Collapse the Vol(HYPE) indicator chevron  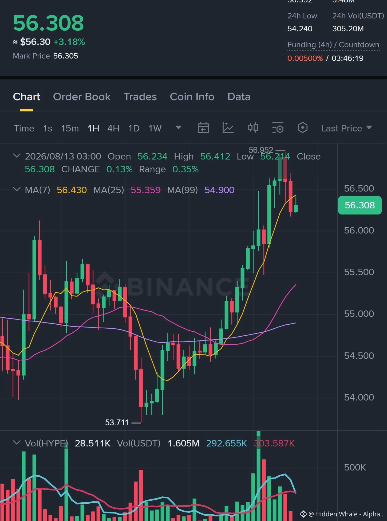pyautogui.click(x=17, y=443)
